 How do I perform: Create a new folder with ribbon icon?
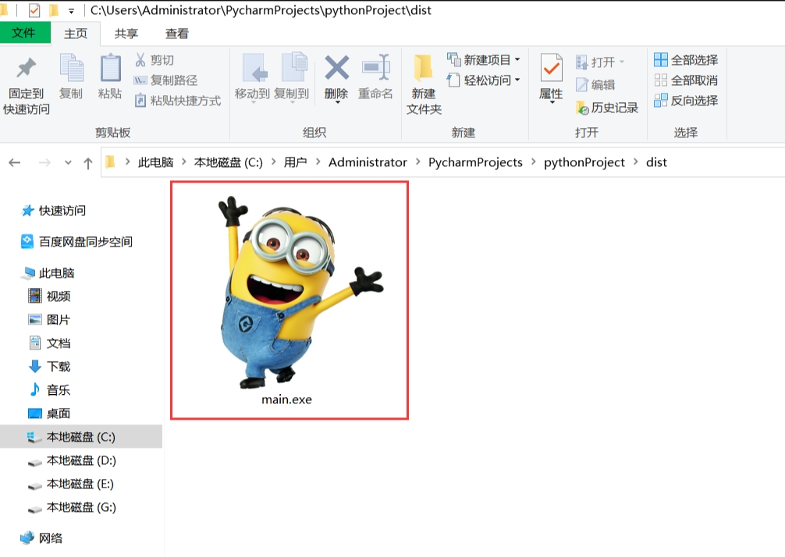[x=424, y=70]
